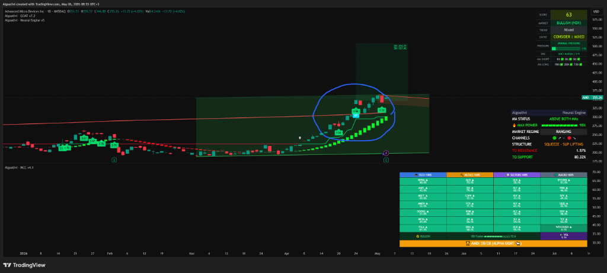Image resolution: width=607 pixels, height=273 pixels.
Task: Click the BTCUSD cell in MACRO column
Action: click(x=564, y=181)
